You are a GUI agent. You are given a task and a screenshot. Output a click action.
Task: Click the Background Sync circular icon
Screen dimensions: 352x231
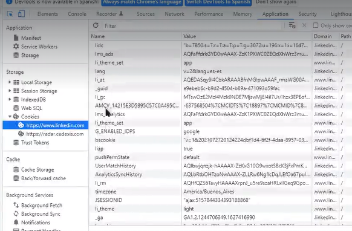(16, 213)
